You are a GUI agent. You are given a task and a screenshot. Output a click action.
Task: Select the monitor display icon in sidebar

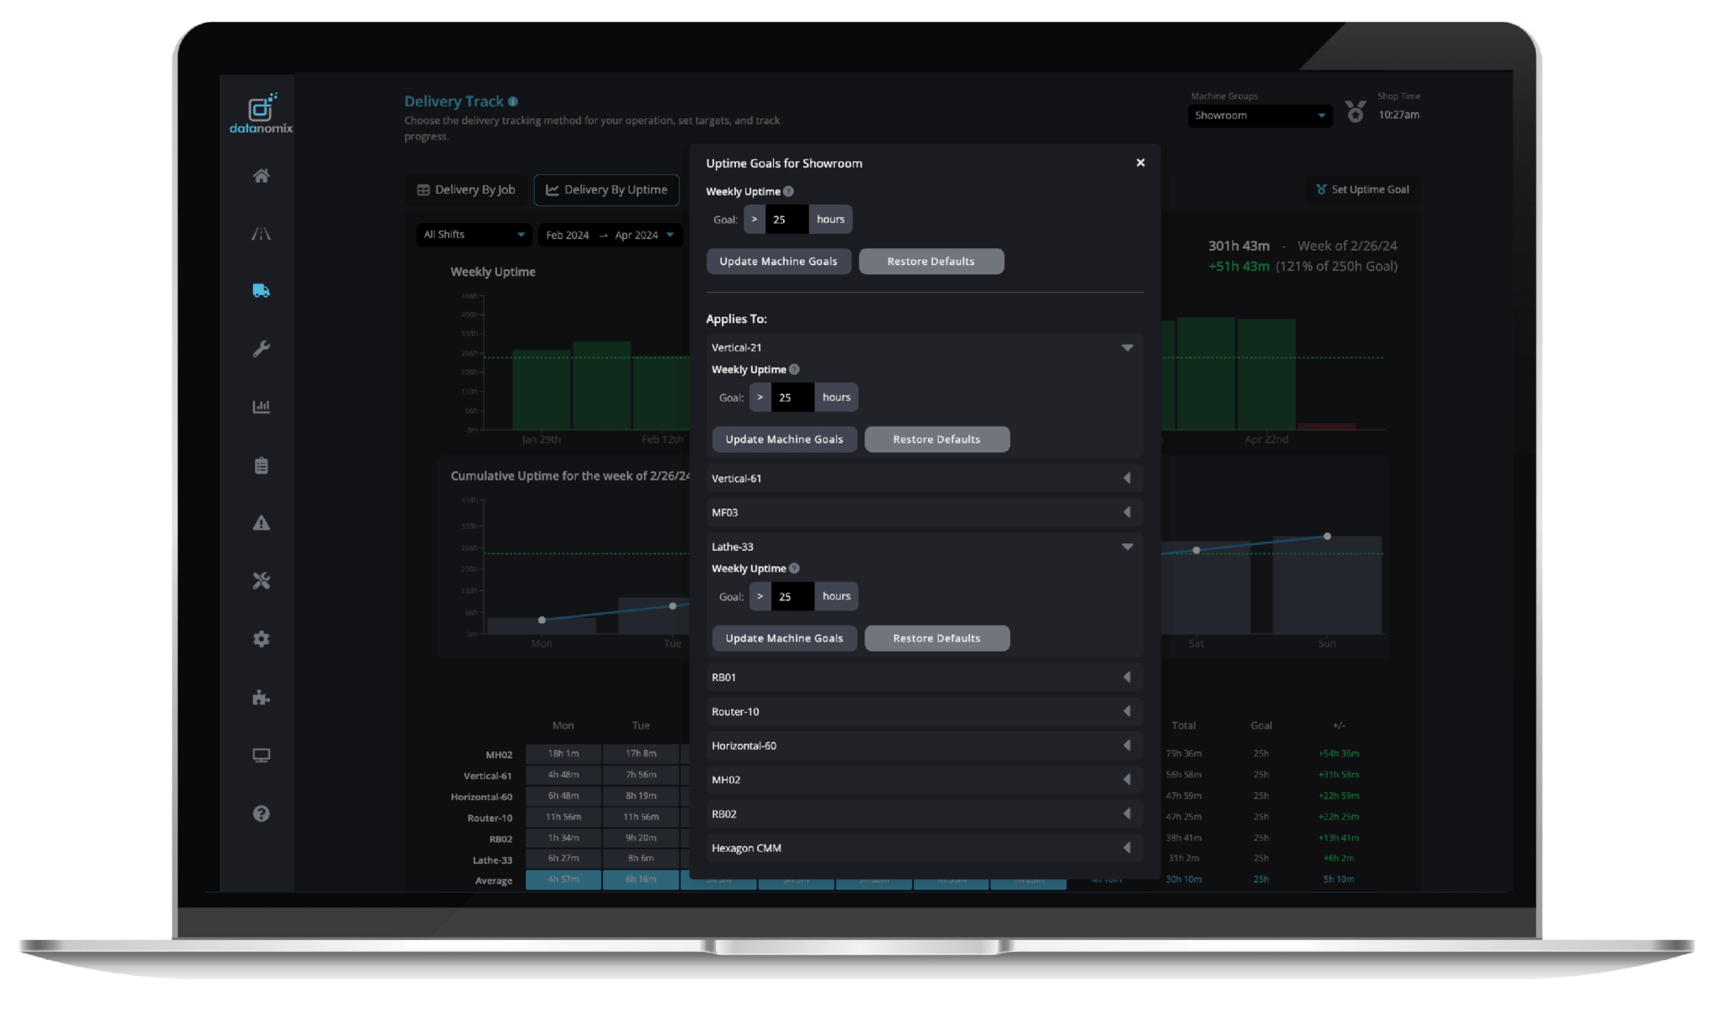tap(261, 755)
